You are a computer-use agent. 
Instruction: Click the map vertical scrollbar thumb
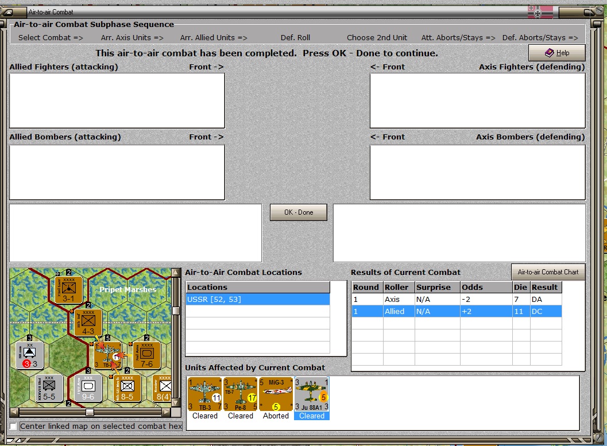[x=176, y=311]
